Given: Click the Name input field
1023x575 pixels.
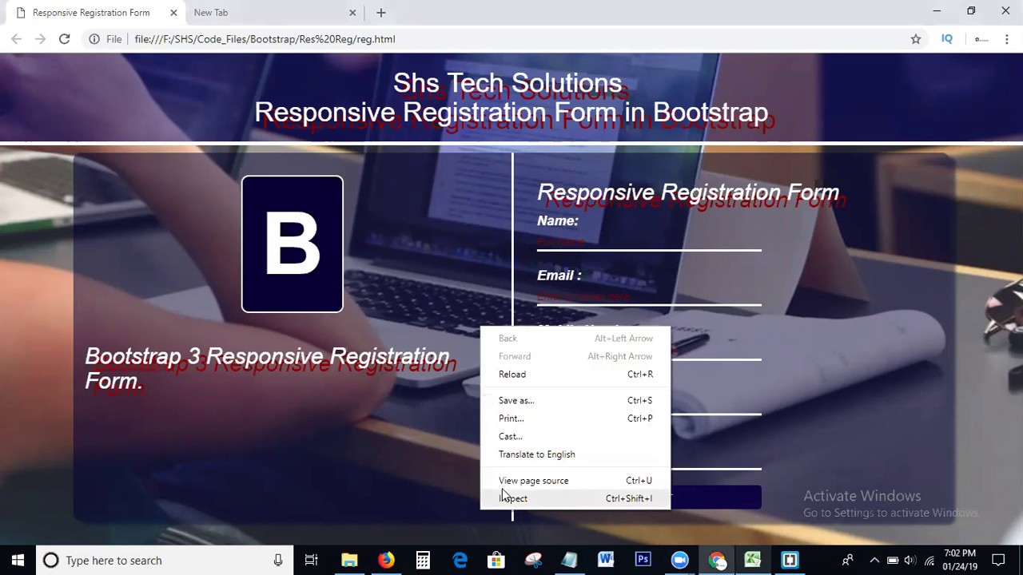Looking at the screenshot, I should coord(649,241).
